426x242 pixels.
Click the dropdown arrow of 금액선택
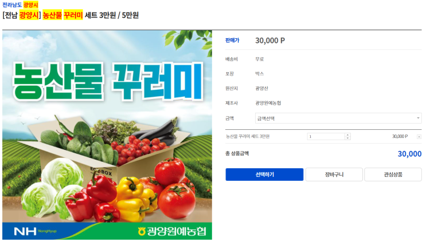tap(418, 118)
